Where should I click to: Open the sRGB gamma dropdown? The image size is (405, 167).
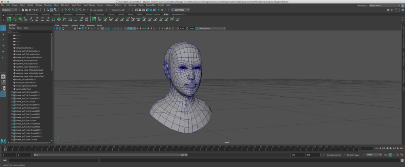click(x=210, y=28)
